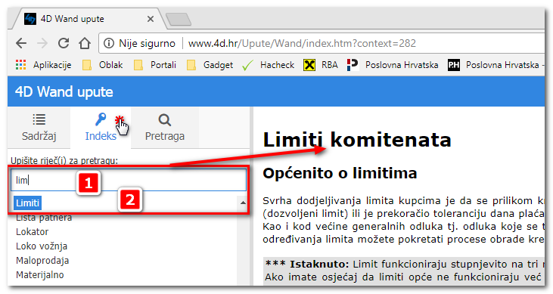This screenshot has width=553, height=294.
Task: Close the 4D Wand upute browser tab
Action: tap(151, 19)
